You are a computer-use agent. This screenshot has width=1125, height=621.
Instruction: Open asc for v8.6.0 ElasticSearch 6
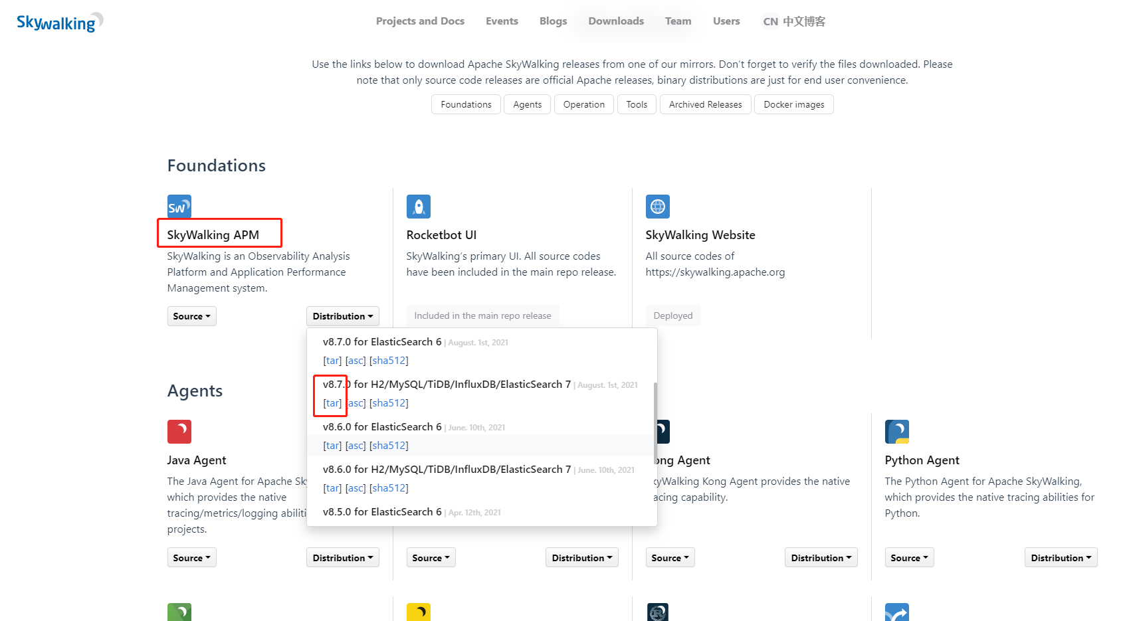pyautogui.click(x=356, y=446)
